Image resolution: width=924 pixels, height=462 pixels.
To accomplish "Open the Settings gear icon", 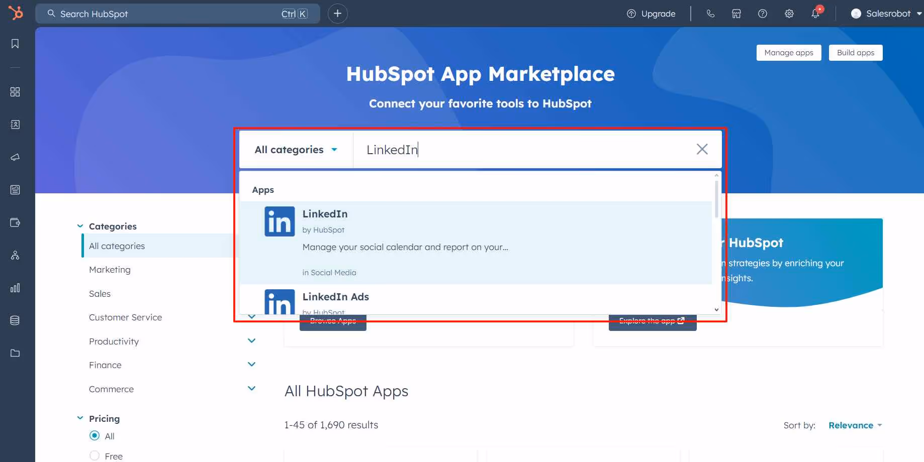I will [789, 14].
